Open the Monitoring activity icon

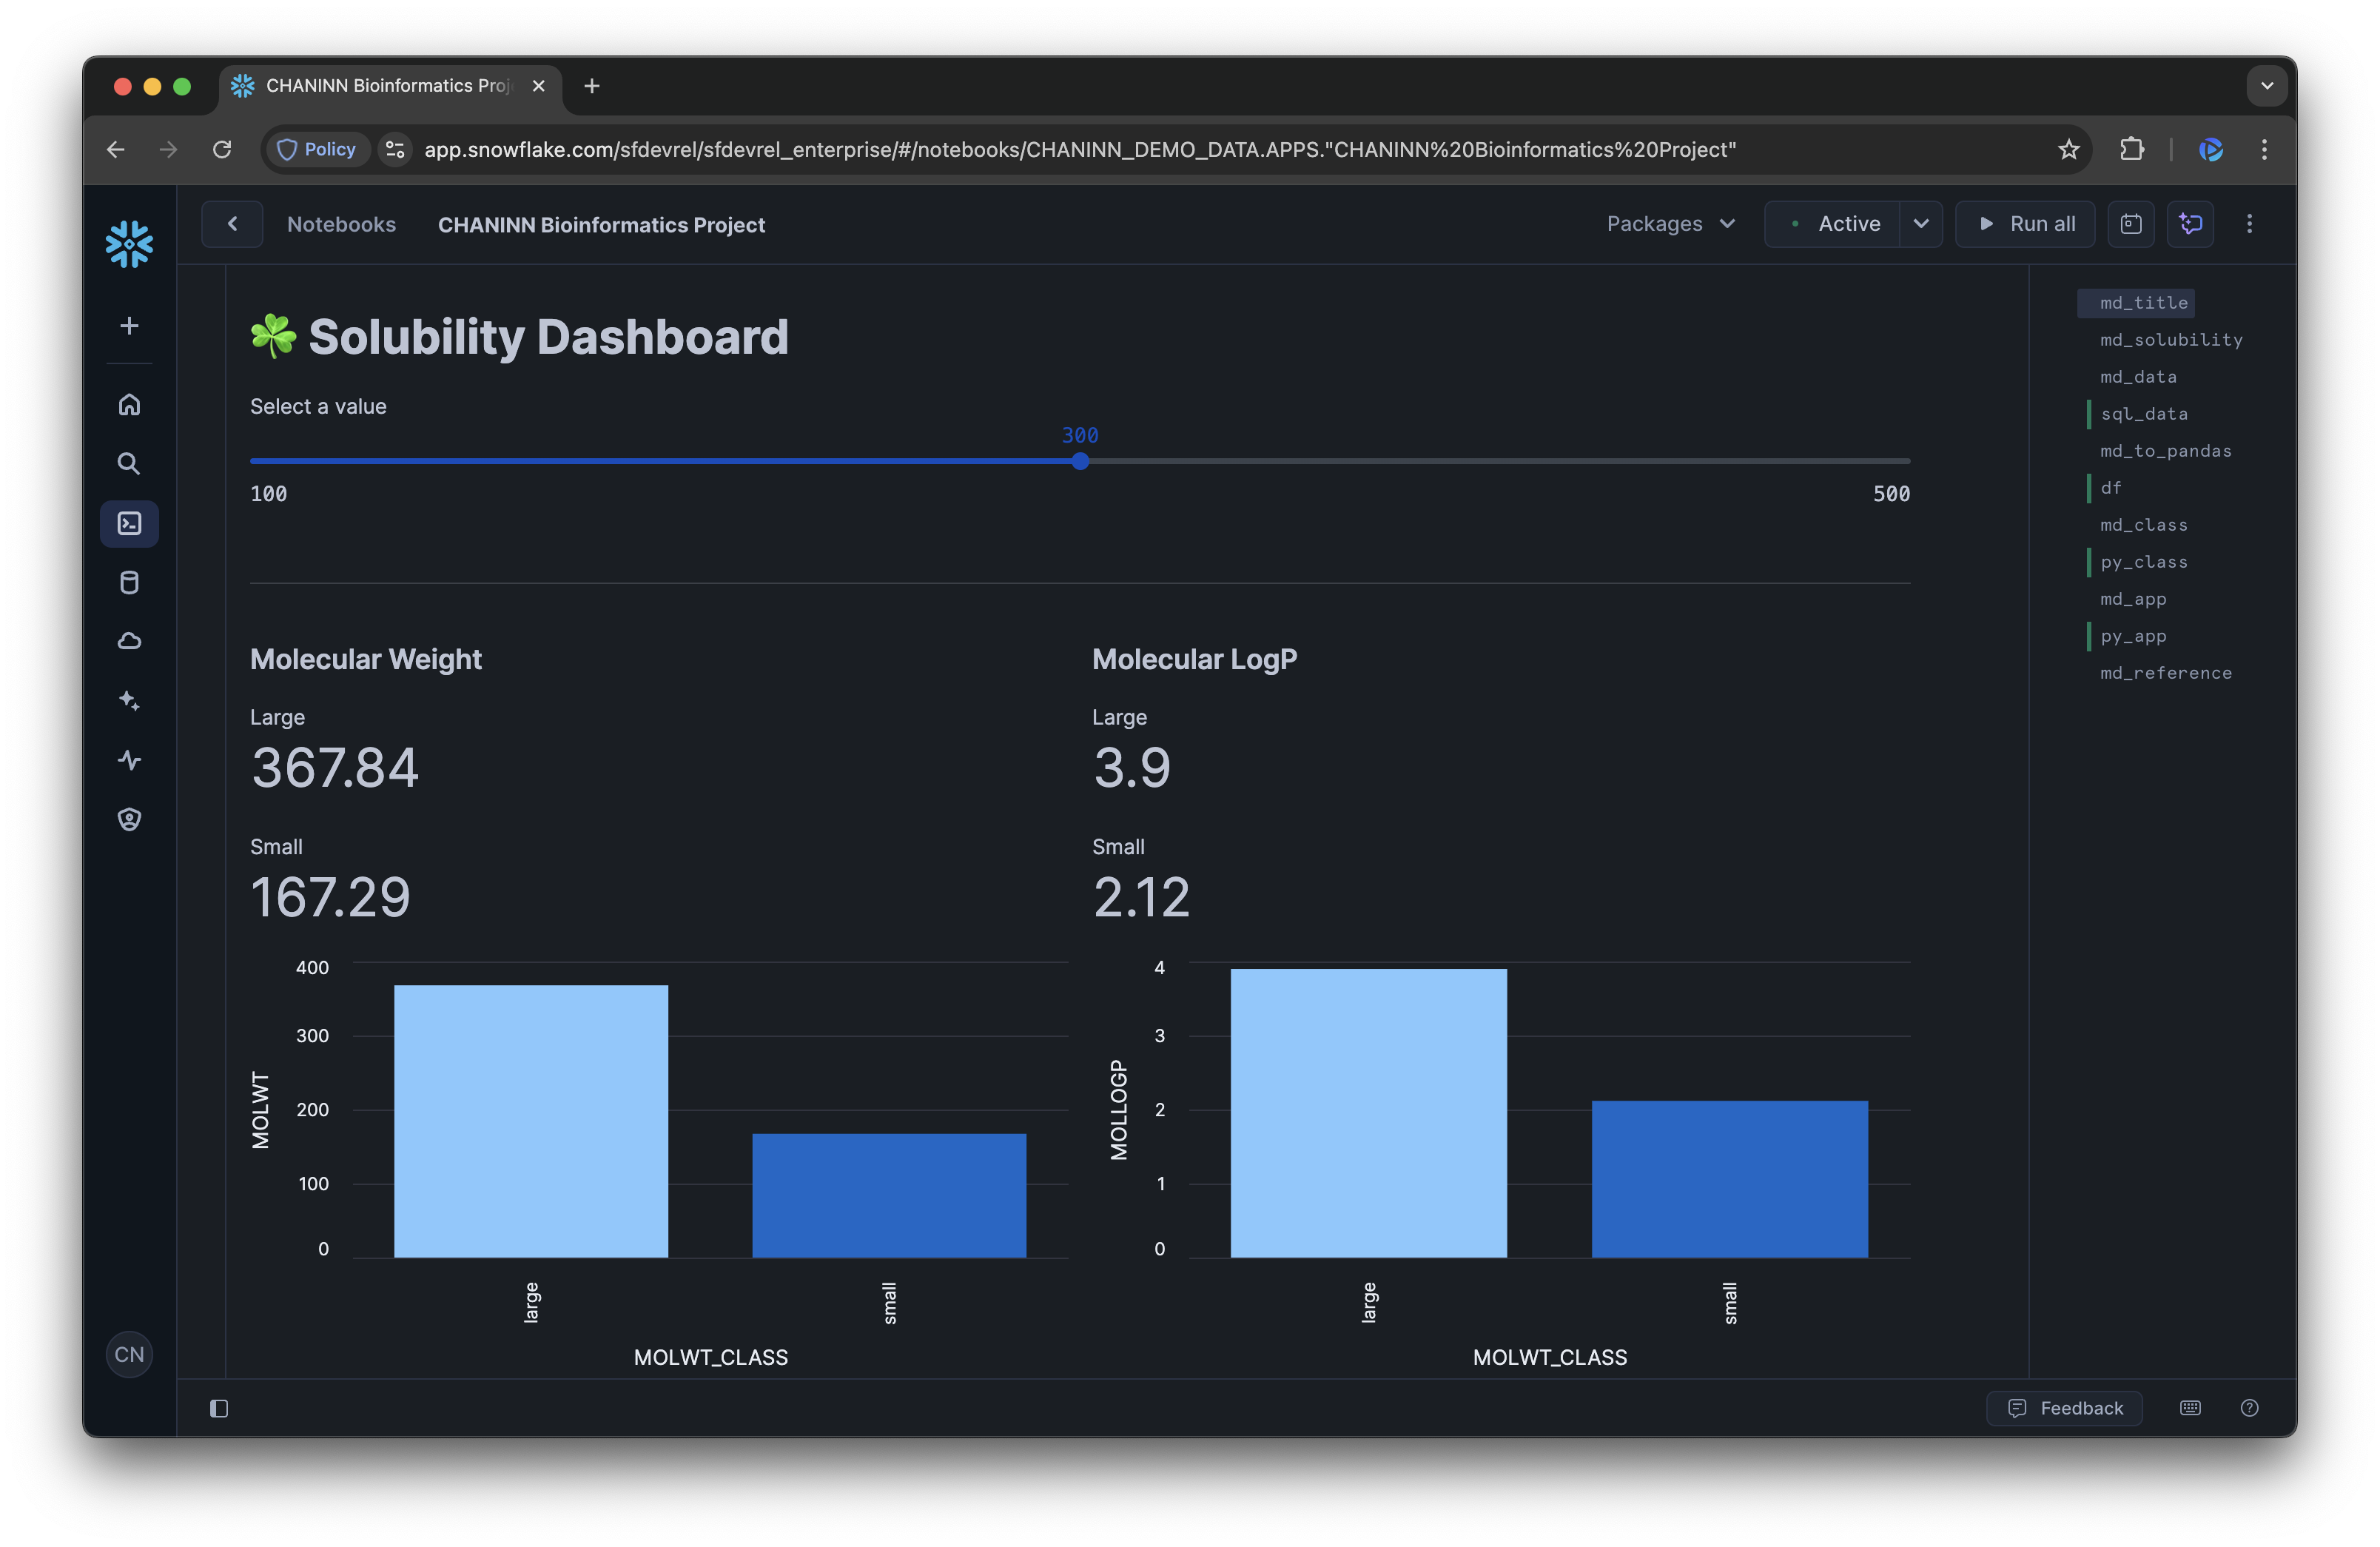click(x=129, y=760)
